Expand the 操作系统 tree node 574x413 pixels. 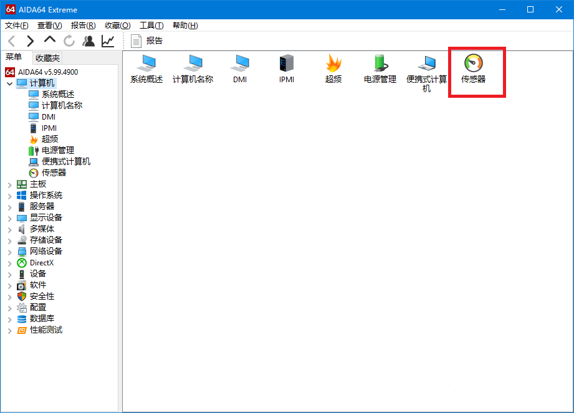10,196
